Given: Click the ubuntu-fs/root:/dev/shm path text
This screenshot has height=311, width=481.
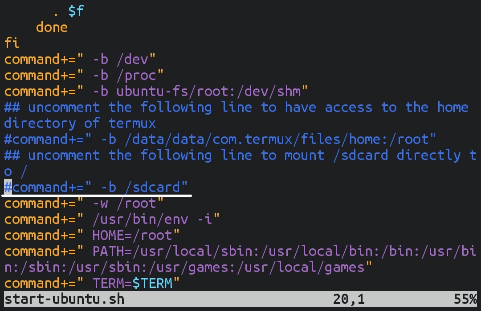Looking at the screenshot, I should pos(208,91).
